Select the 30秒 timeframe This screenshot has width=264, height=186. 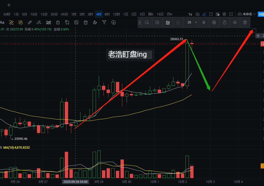[x=7, y=14]
